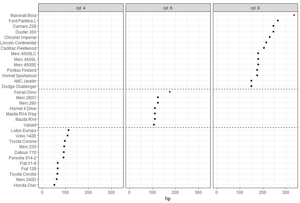Click the 'Camaro Z28' axis label
This screenshot has height=203, width=300.
coord(24,26)
